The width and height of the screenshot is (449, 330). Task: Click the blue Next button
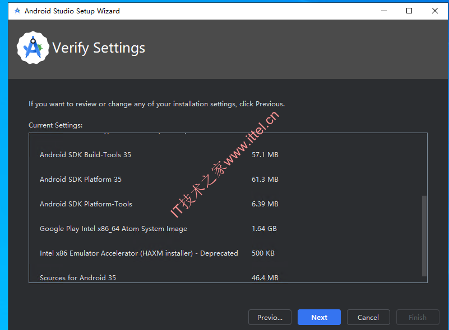[319, 317]
